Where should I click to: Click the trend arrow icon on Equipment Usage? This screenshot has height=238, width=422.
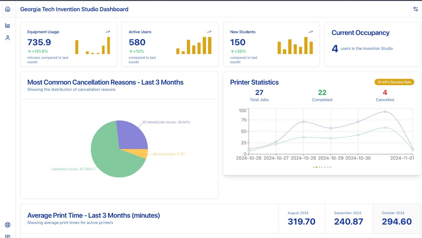point(108,32)
